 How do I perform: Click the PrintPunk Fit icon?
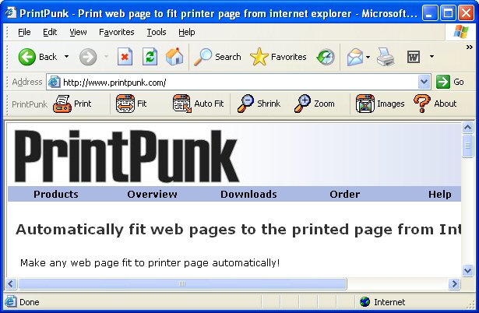pos(125,104)
